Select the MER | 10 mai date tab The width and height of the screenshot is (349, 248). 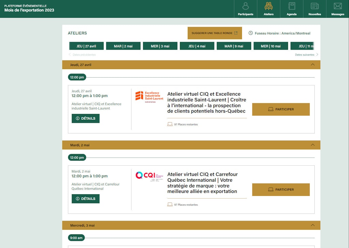pos(271,46)
